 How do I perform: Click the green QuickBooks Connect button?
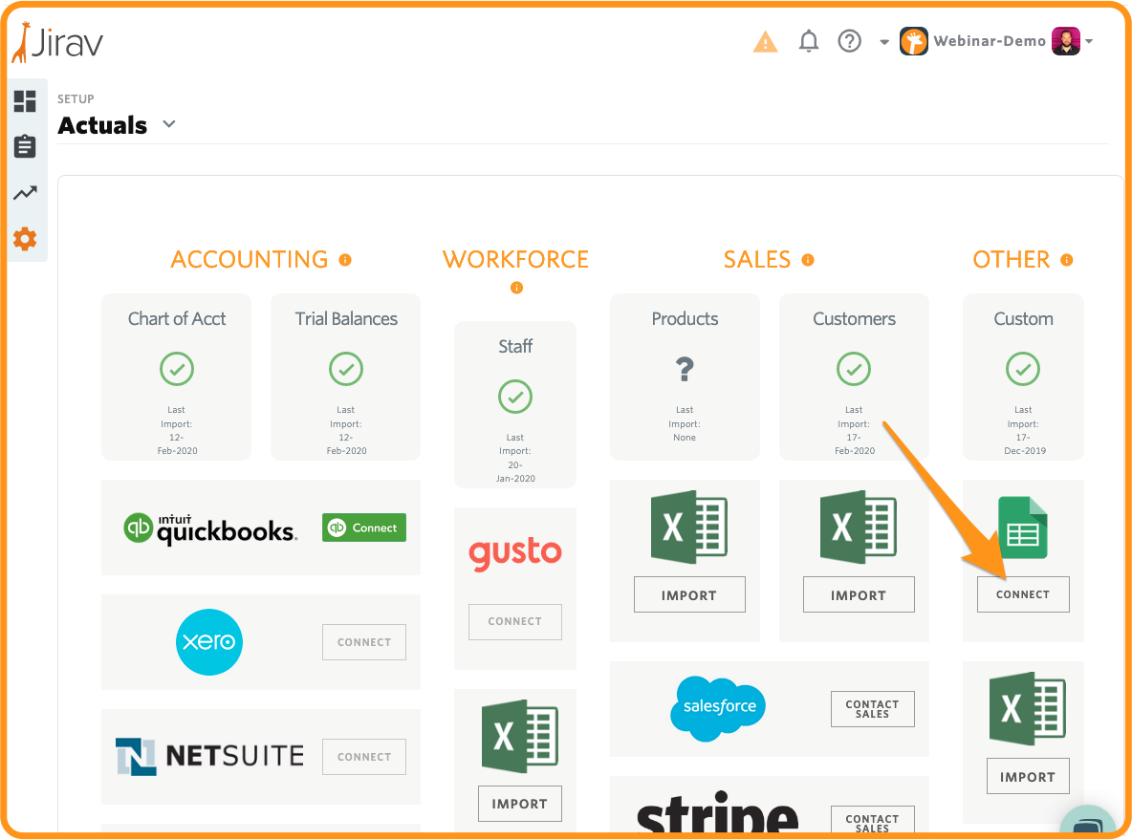click(364, 528)
